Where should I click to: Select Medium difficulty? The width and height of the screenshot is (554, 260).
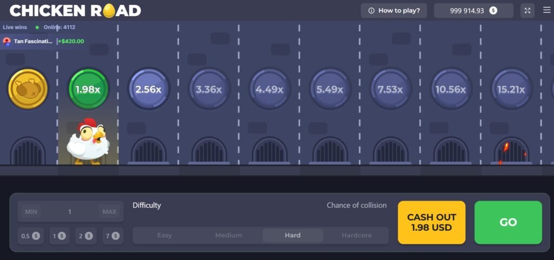228,236
